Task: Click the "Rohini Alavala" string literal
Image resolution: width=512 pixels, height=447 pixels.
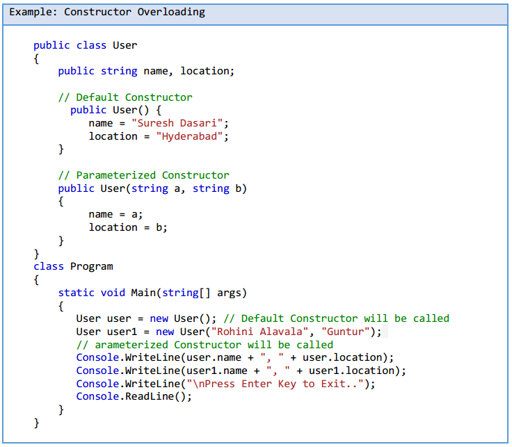Action: [x=260, y=332]
